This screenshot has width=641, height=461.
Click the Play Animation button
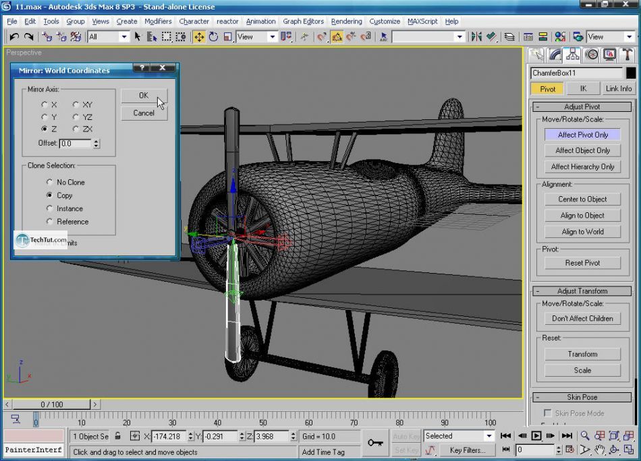pos(536,436)
